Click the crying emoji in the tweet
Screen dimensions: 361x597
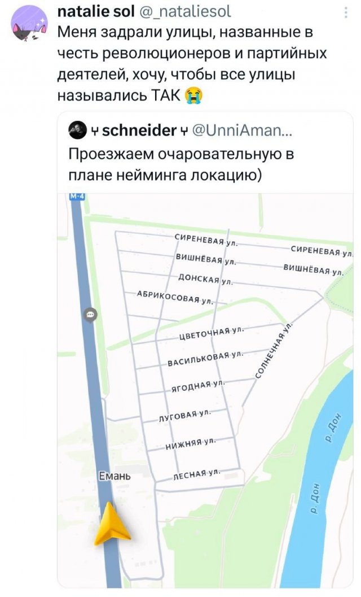[x=195, y=96]
